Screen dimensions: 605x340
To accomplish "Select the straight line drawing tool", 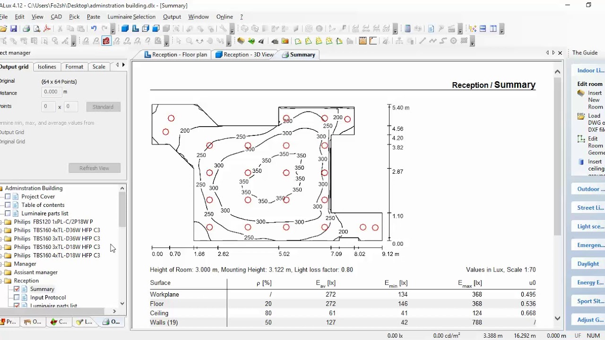I will click(423, 41).
